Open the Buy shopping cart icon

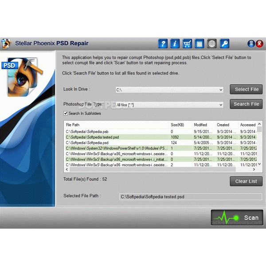tap(187, 43)
